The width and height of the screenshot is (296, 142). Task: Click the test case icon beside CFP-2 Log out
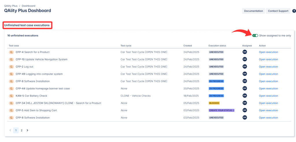[11, 67]
